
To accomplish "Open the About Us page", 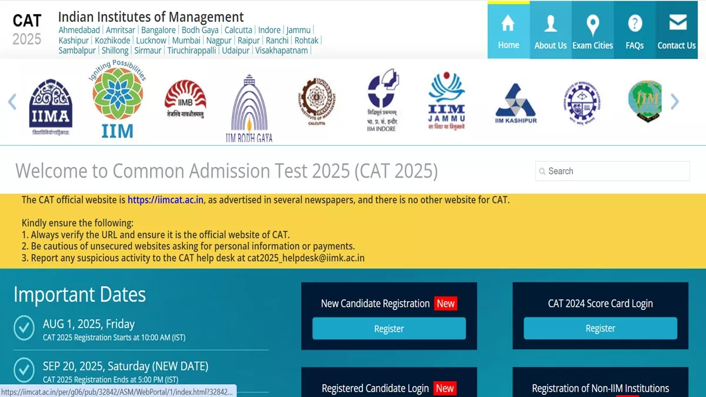I will (x=551, y=31).
